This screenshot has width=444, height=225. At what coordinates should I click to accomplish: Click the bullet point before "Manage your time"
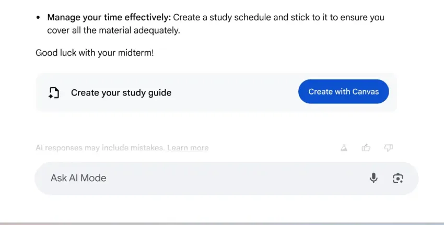(39, 17)
